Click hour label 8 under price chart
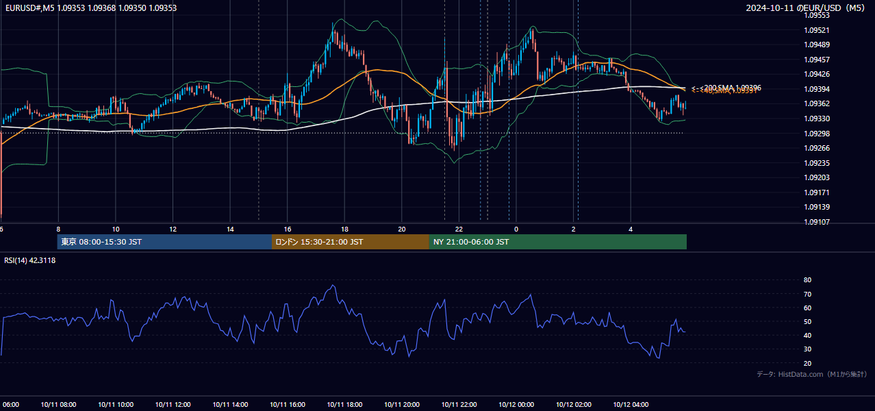 (x=58, y=229)
